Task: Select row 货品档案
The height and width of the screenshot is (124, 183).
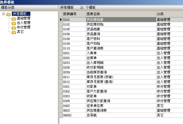Action: coord(121,29)
